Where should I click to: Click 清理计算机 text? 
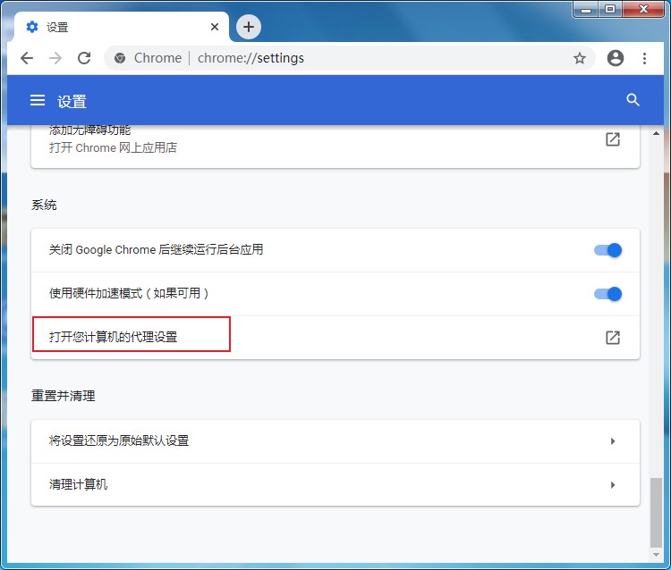79,484
